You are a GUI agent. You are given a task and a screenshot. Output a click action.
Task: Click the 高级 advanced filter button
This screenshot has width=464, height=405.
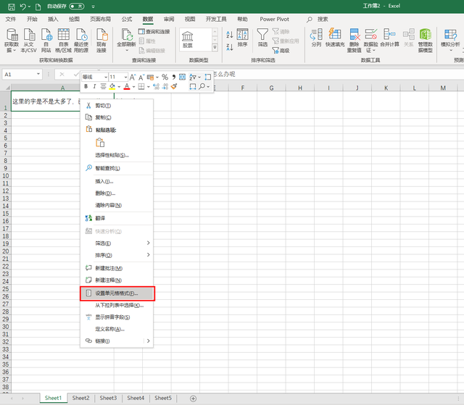click(x=281, y=51)
